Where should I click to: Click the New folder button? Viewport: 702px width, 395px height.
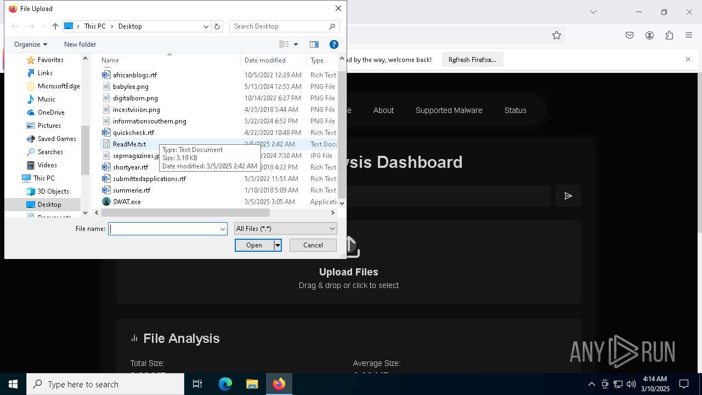[x=80, y=44]
